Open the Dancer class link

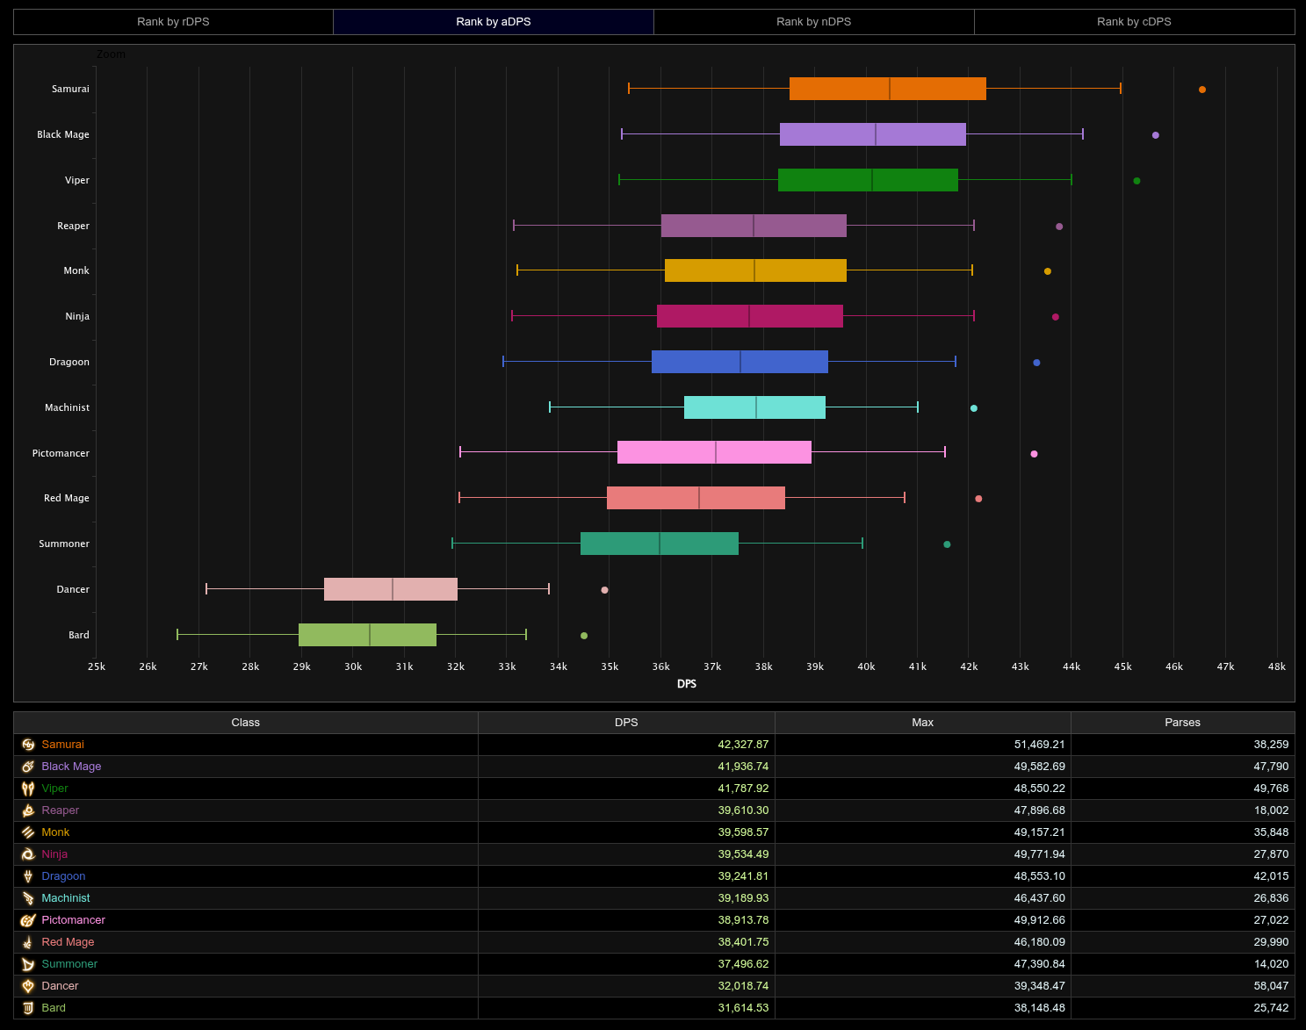[60, 986]
